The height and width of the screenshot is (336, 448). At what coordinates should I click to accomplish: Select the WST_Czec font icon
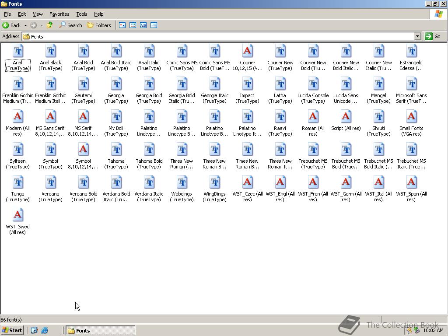coord(248,182)
